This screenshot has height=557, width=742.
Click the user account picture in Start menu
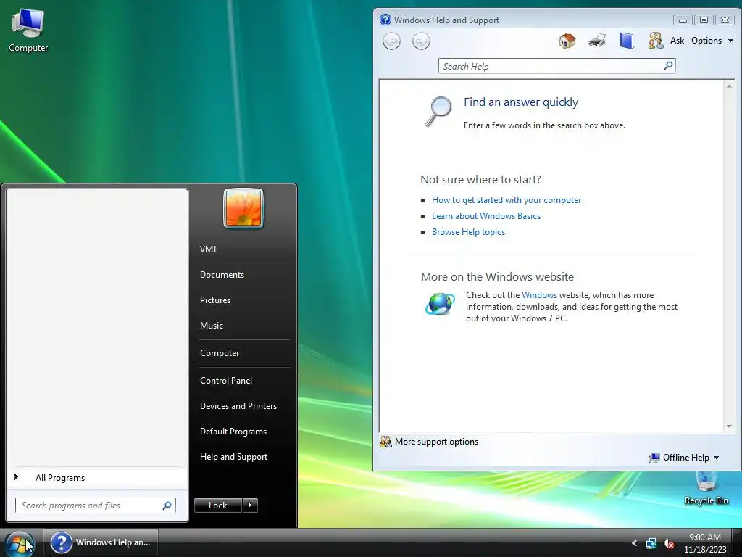coord(243,208)
